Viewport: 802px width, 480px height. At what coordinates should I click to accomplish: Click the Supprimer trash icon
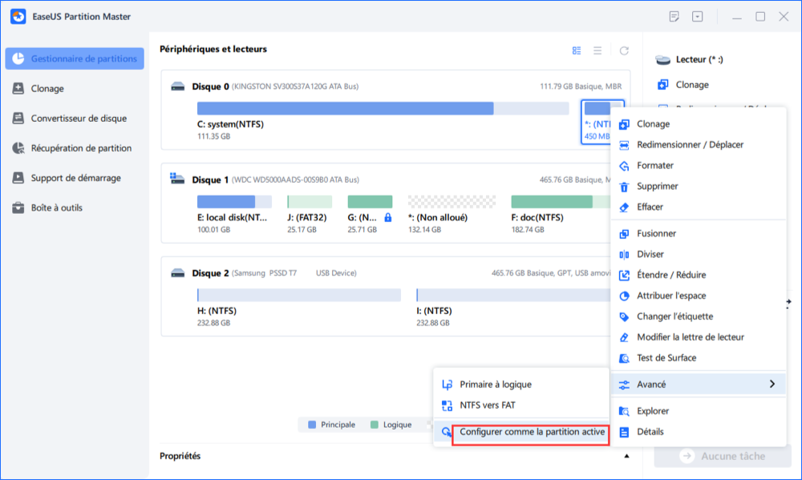625,187
